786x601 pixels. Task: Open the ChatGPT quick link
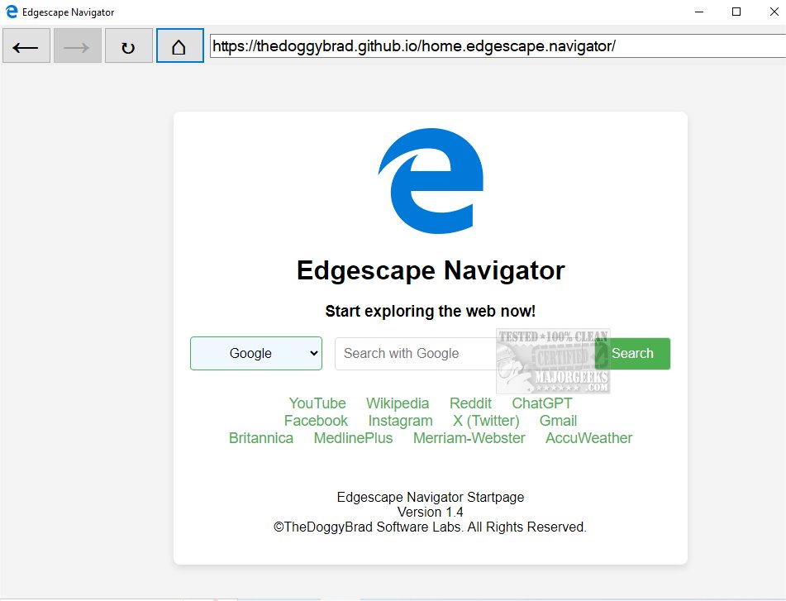click(542, 403)
